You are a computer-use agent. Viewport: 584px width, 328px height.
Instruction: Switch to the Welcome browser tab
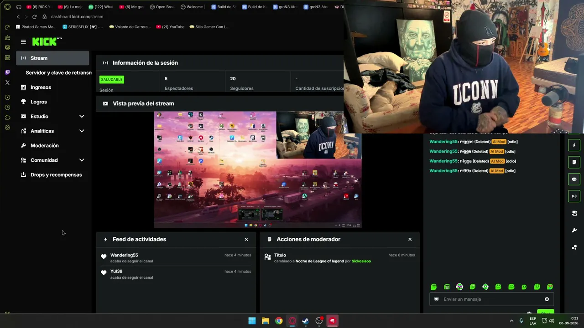pyautogui.click(x=192, y=7)
